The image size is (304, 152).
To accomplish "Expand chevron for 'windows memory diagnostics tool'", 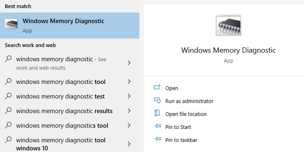I will [129, 125].
